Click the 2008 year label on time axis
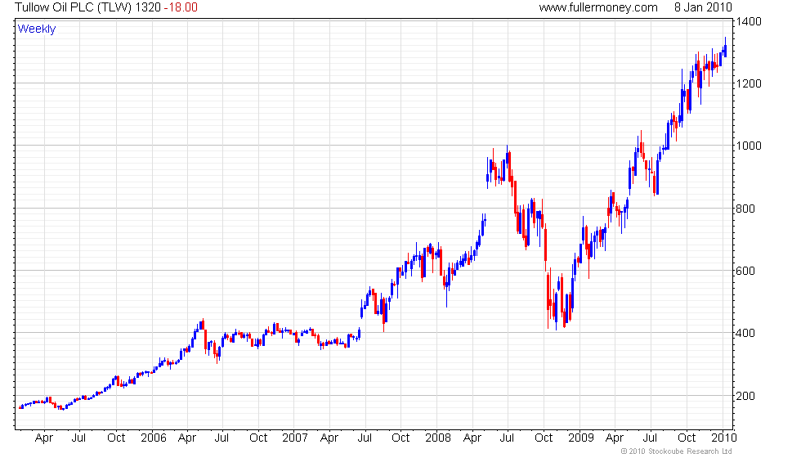Screen dimensions: 801x458 438,438
